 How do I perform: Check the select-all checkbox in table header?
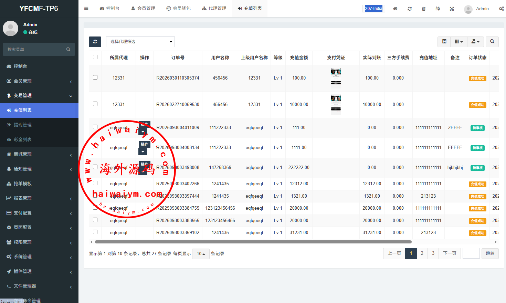[95, 57]
